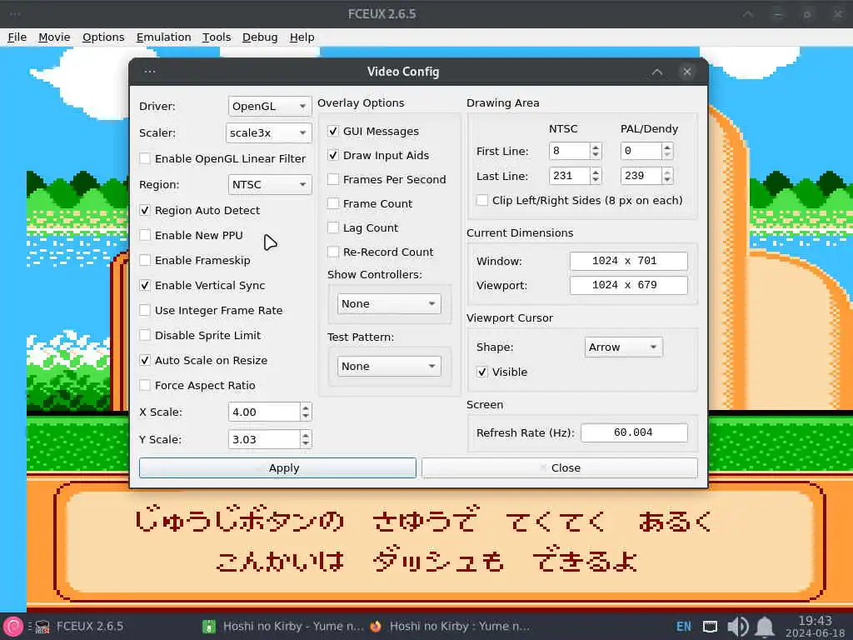Click the Y Scale input field
The image size is (853, 640).
[264, 439]
